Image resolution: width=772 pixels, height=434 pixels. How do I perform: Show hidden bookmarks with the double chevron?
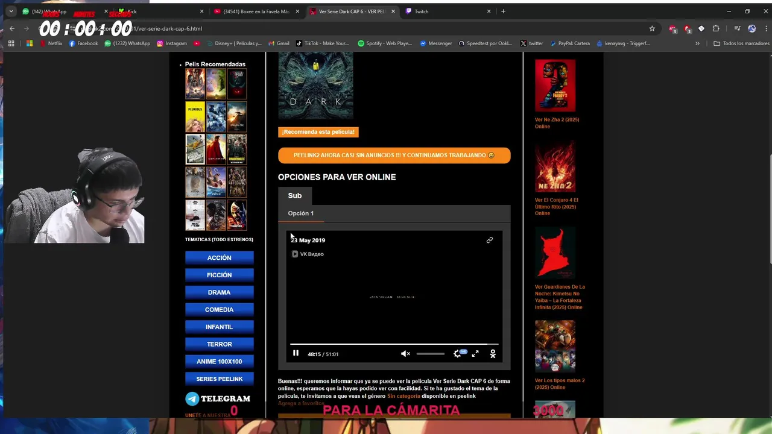click(x=697, y=43)
